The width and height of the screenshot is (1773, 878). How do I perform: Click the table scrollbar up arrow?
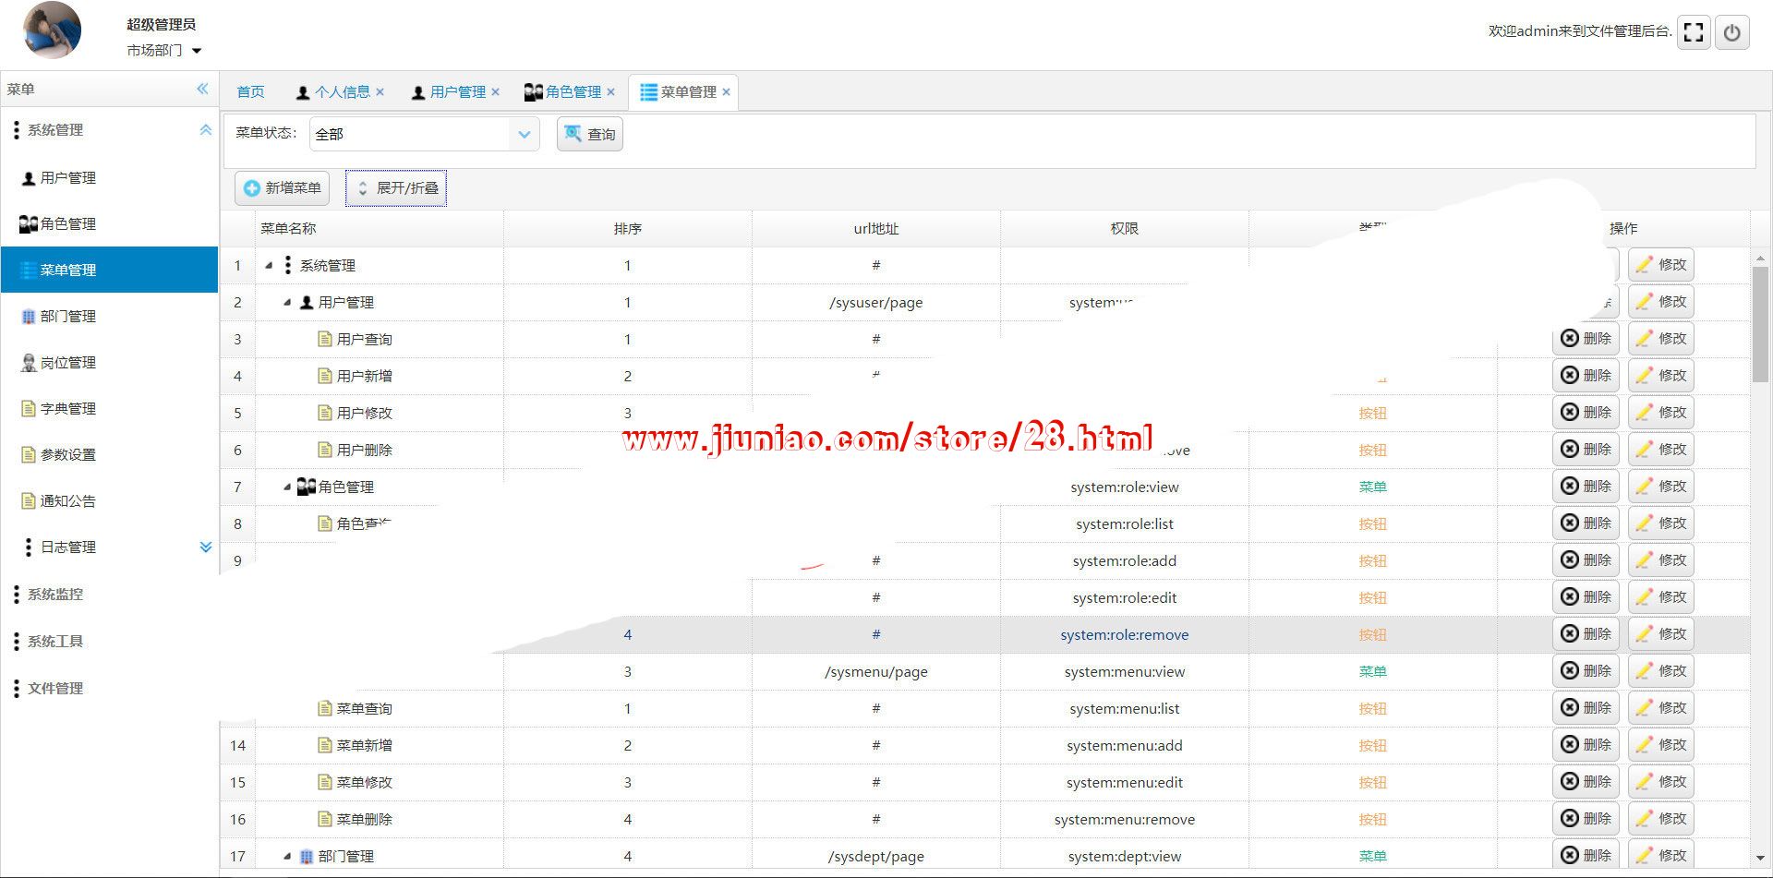(1760, 259)
